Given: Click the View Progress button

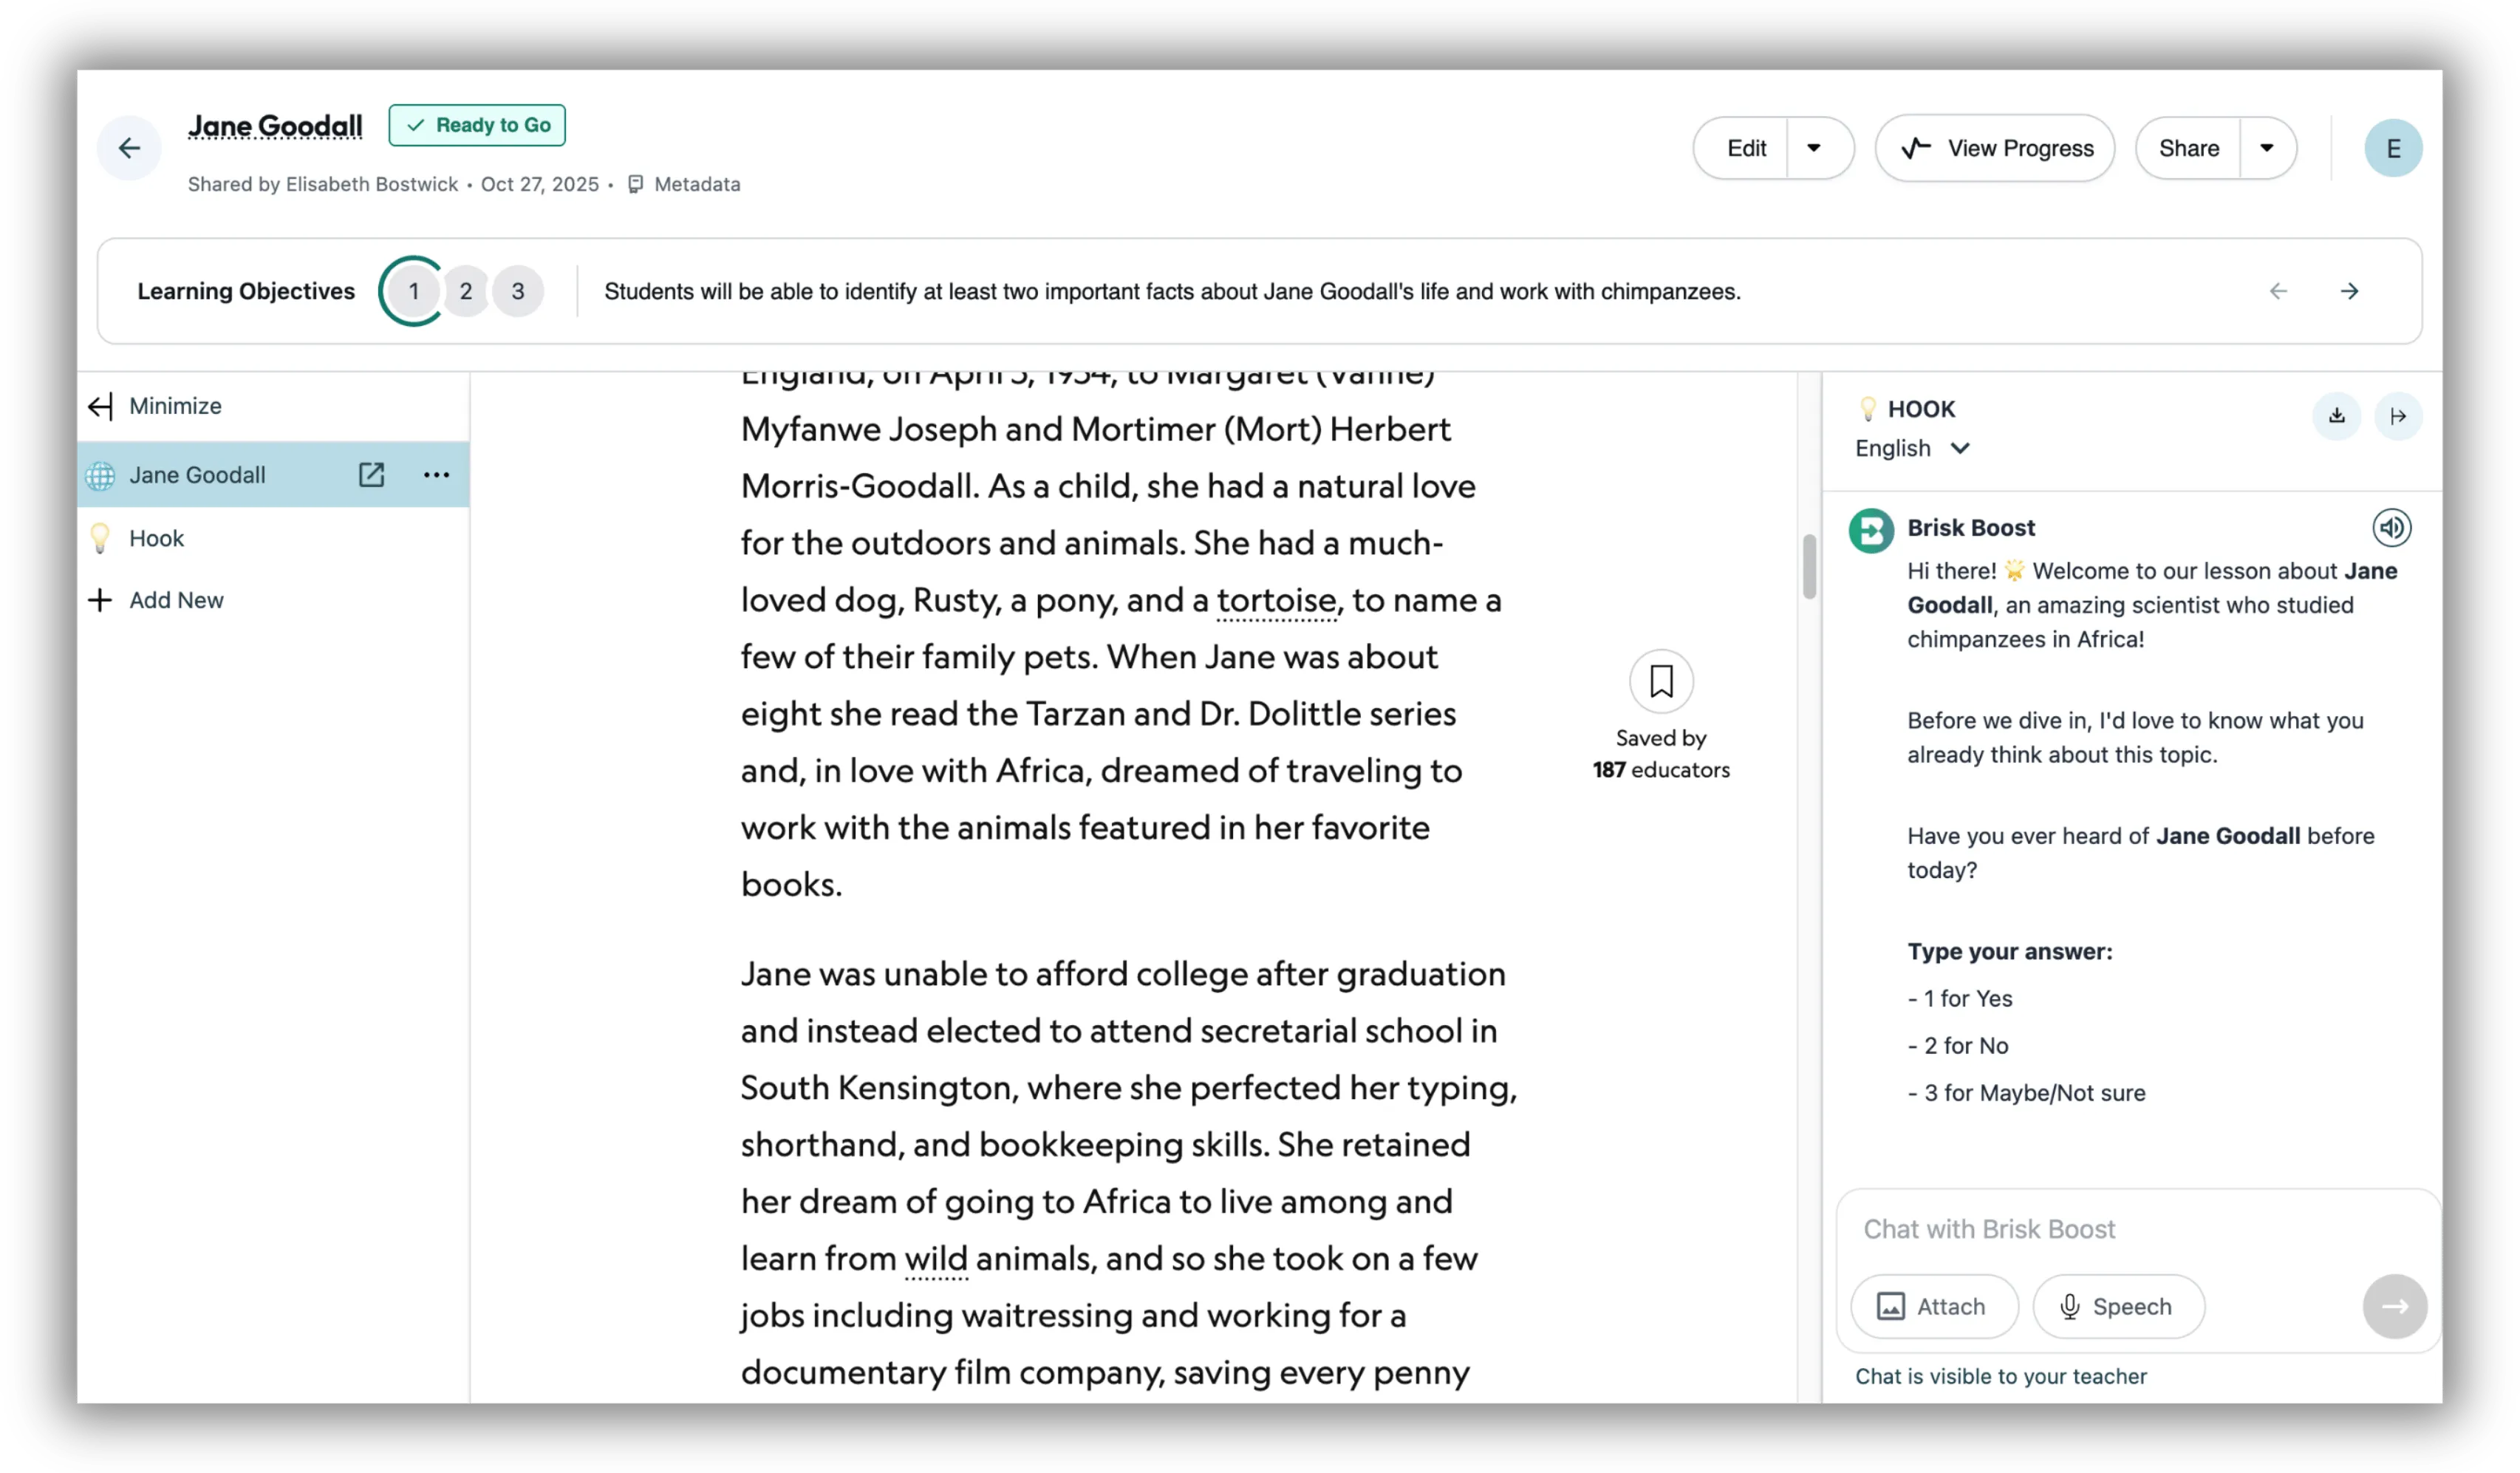Looking at the screenshot, I should [x=1994, y=148].
